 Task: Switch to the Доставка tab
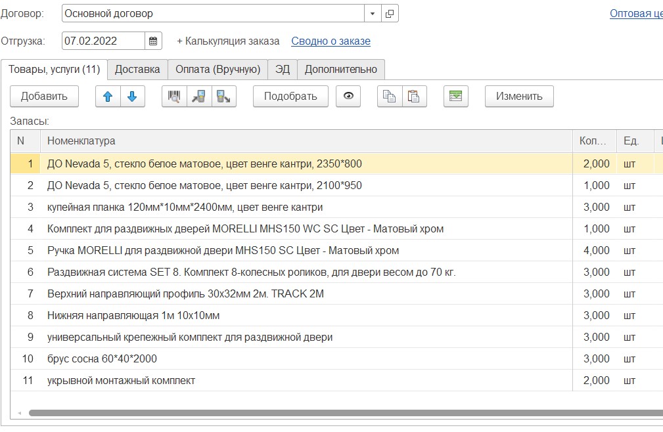(137, 69)
